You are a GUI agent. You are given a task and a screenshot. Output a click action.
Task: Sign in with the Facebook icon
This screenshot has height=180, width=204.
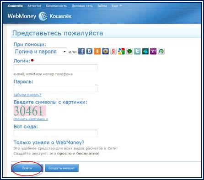point(81,51)
